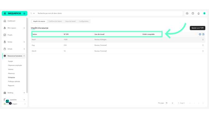Screen dimensions: 209x118
Task: Collapse the Ressources humaines section chevron
Action: (x=24, y=56)
